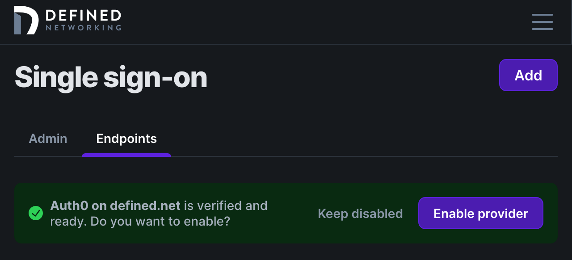Open additional options from the top-right menu
Screen dimensions: 572x260
(x=542, y=21)
